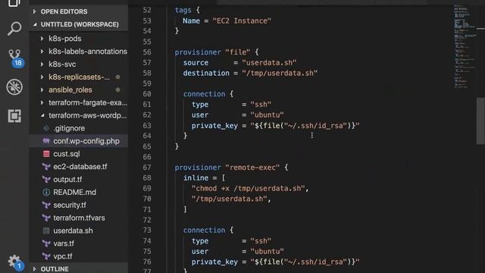Image resolution: width=485 pixels, height=273 pixels.
Task: Expand the OUTLINE section
Action: click(79, 268)
